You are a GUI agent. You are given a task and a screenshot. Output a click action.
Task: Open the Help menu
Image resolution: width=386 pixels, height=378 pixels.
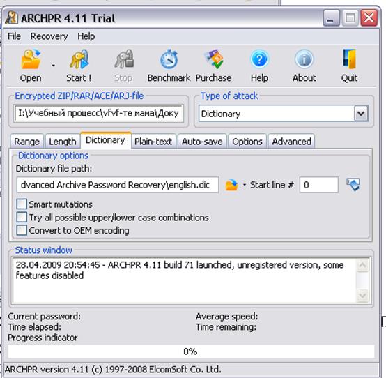click(86, 36)
